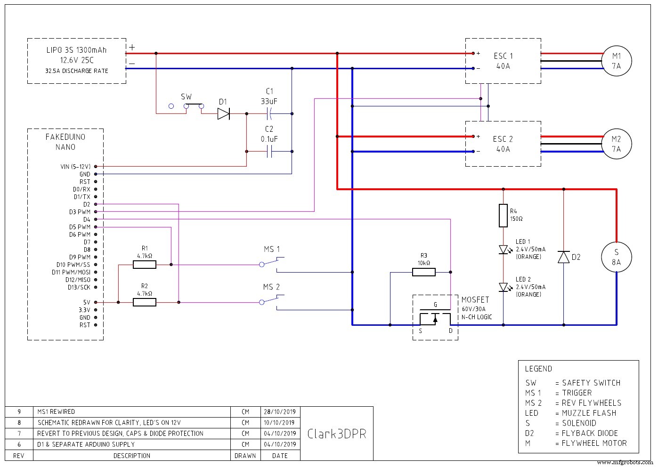Click the R4 150Ω resistor
The width and height of the screenshot is (658, 467).
(504, 215)
